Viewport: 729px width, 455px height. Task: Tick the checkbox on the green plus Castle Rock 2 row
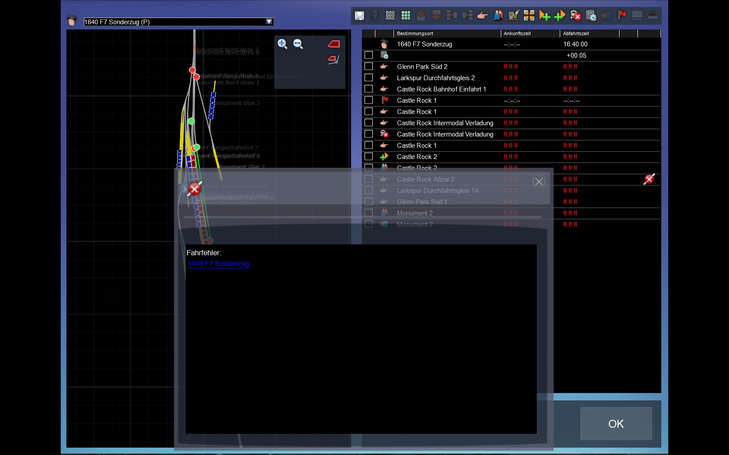coord(369,156)
